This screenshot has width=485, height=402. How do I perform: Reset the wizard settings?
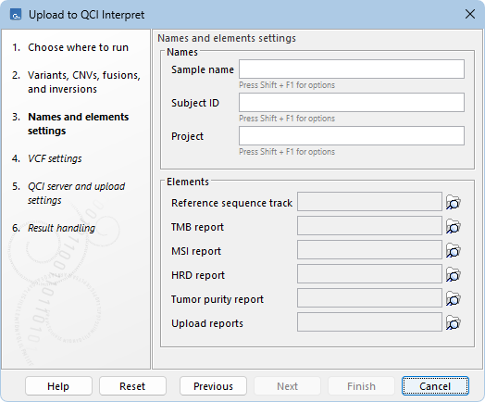(132, 386)
